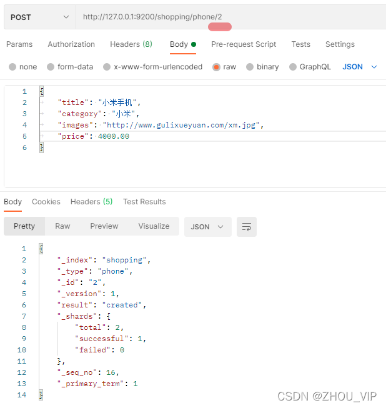Collapse the request JSON at line 1

(42, 91)
